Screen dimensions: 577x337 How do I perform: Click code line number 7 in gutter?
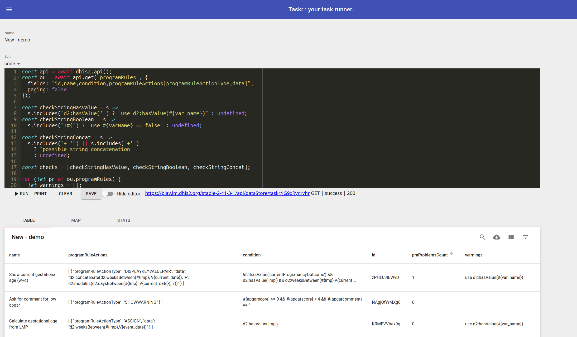tap(15, 108)
